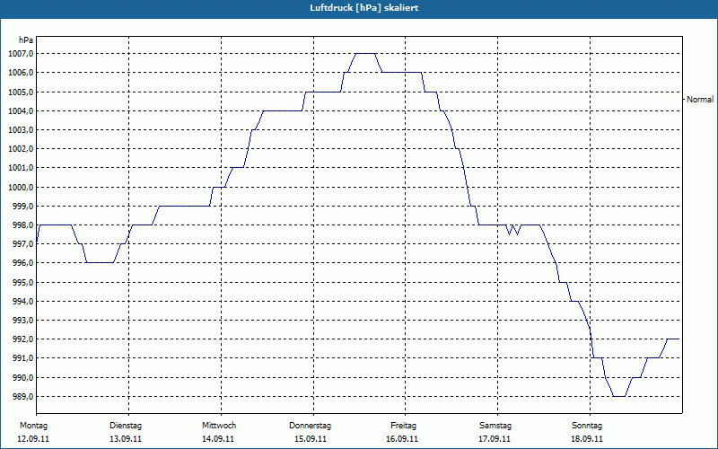Screen dimensions: 718x449
Task: Click the "992,0" axis value
Action: point(22,339)
